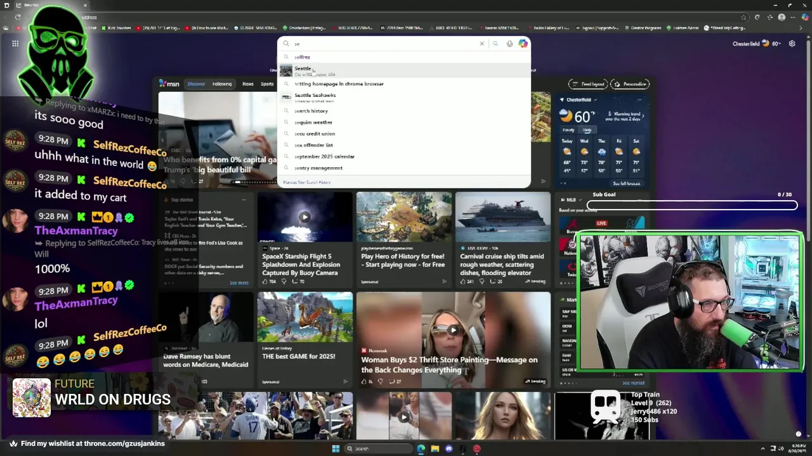Viewport: 812px width, 456px height.
Task: Play the thrift store painting video
Action: point(453,330)
